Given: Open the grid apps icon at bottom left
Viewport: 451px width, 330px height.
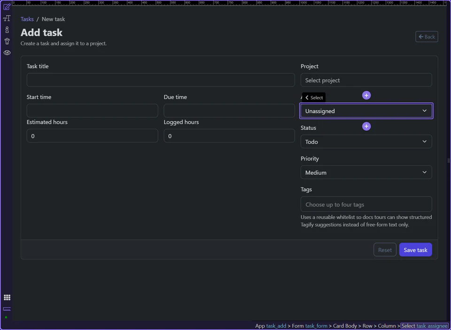Looking at the screenshot, I should coord(7,297).
